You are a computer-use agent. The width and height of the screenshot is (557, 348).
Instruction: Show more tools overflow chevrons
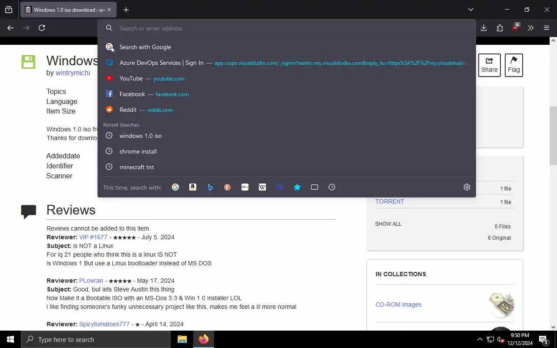point(531,28)
